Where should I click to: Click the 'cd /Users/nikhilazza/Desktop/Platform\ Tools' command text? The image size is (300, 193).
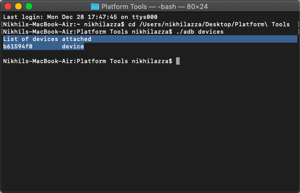(209, 24)
